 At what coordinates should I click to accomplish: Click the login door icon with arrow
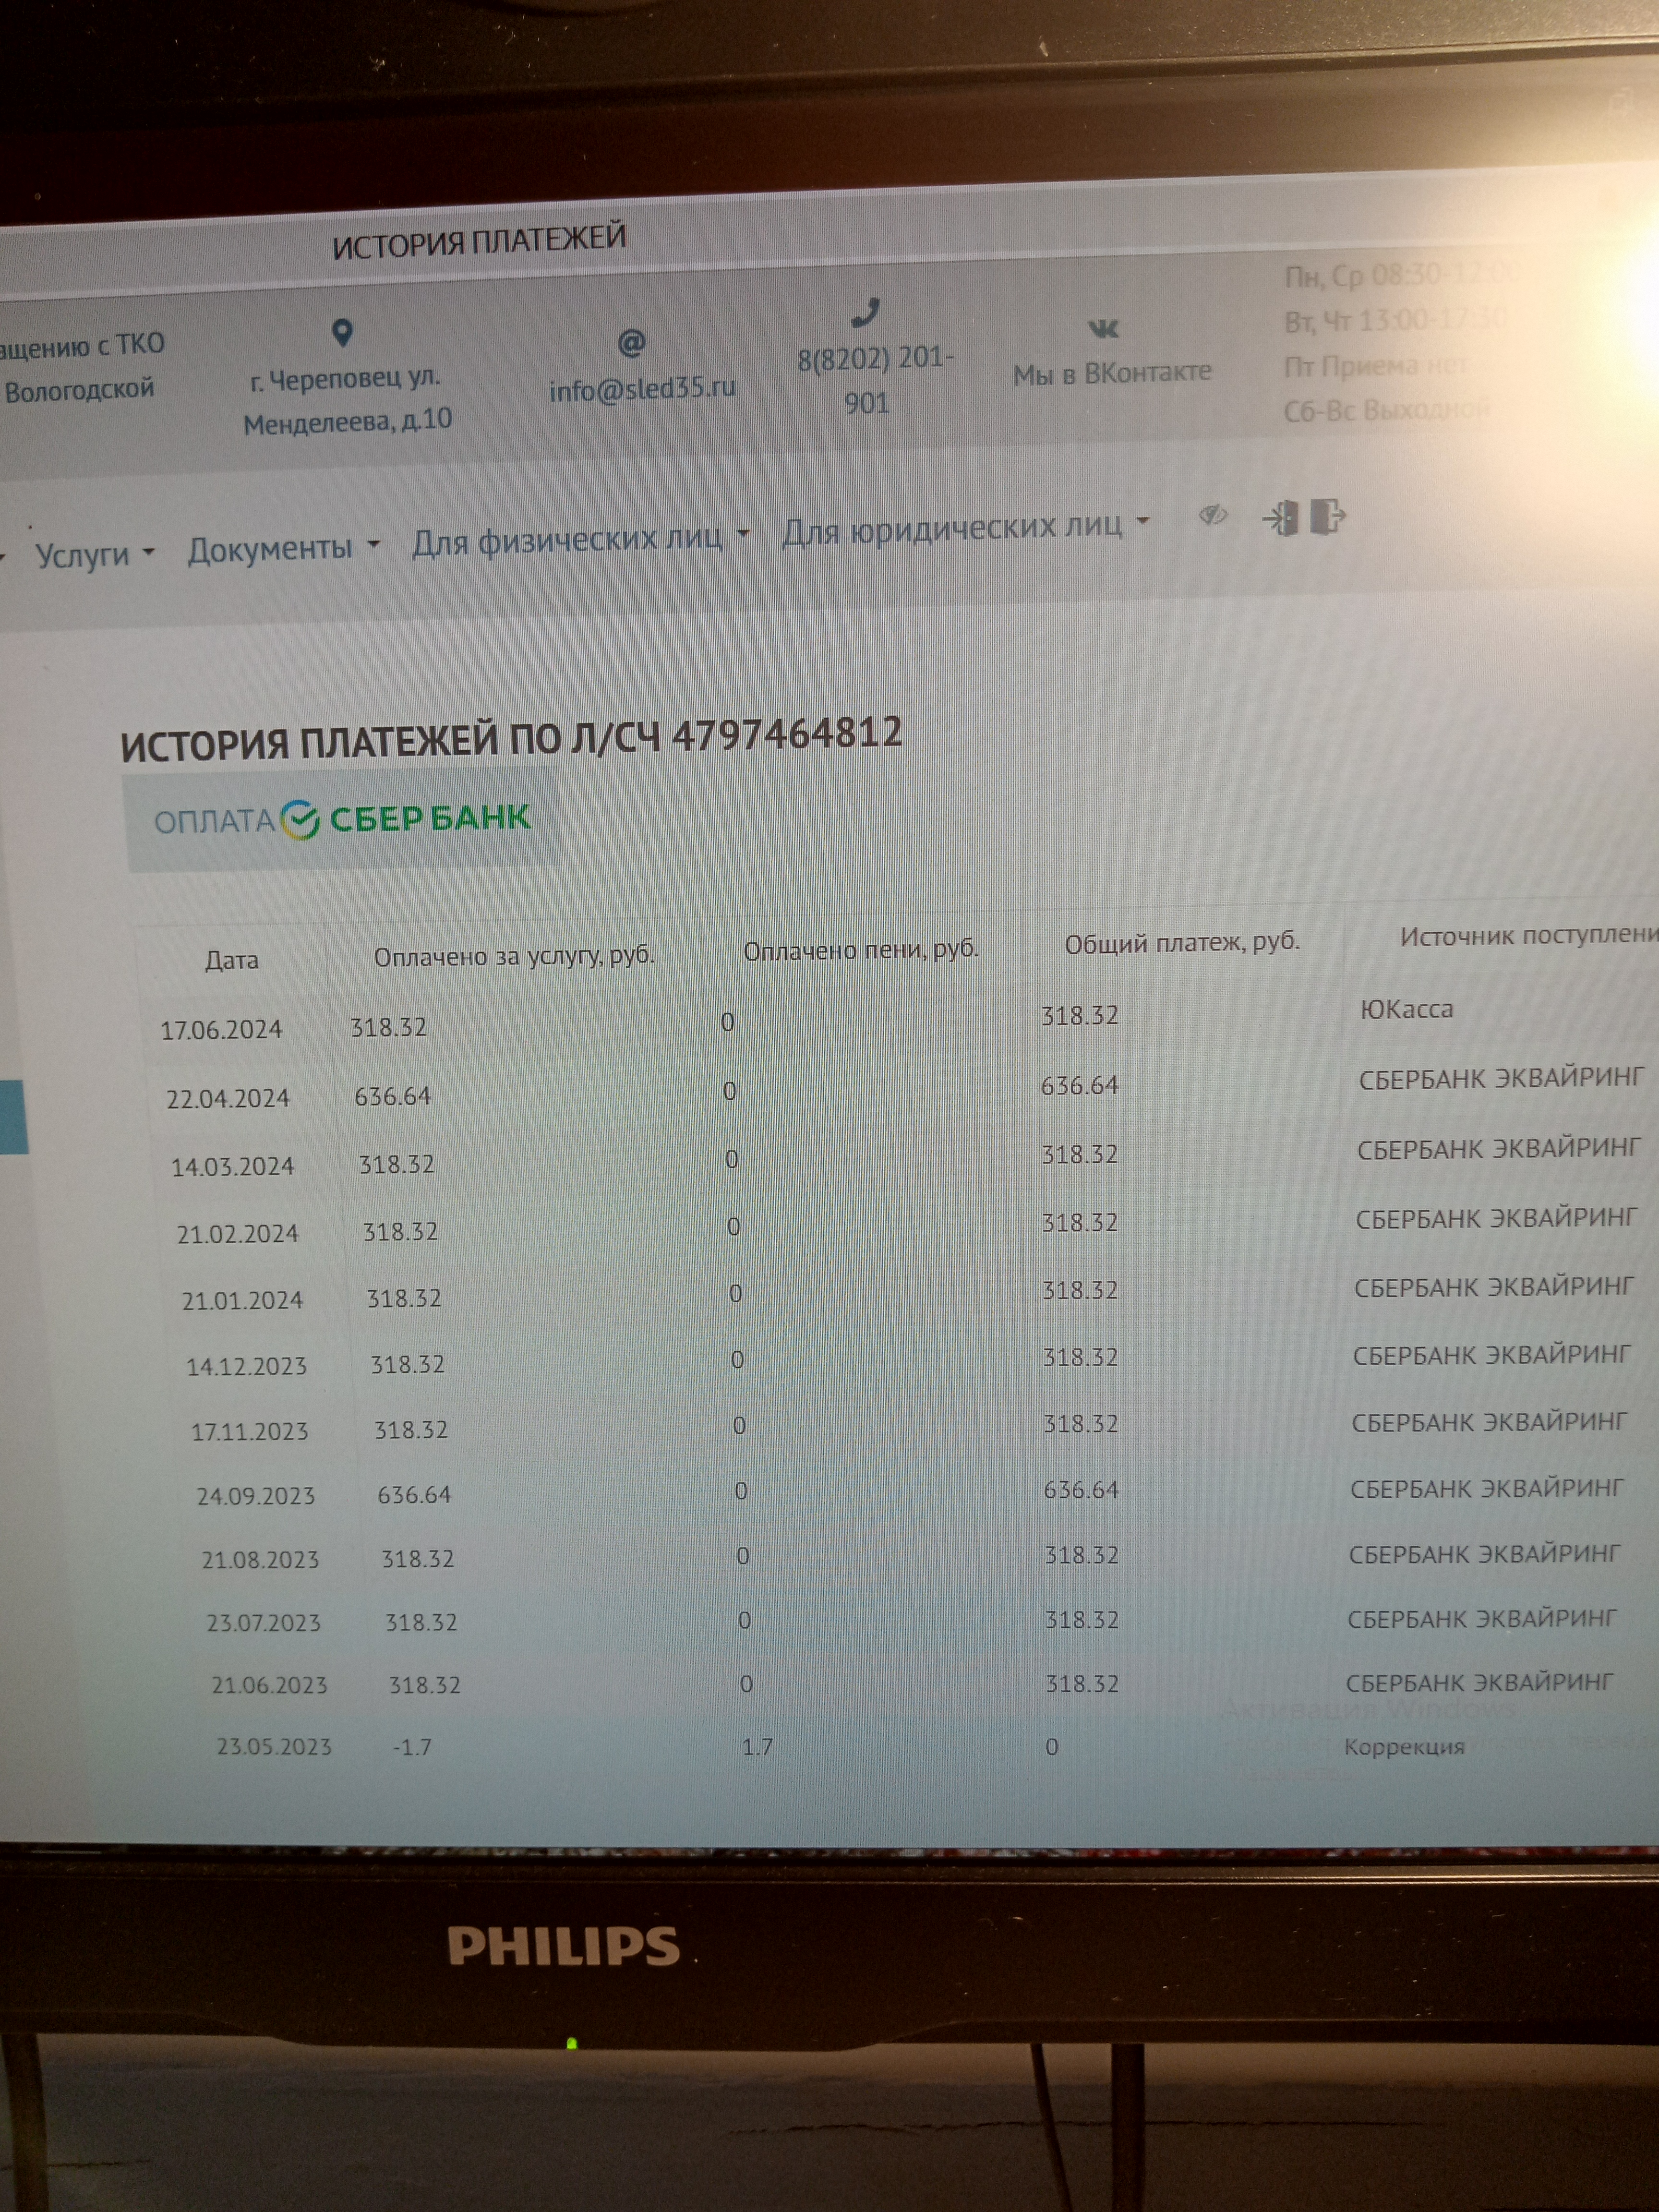point(1281,518)
